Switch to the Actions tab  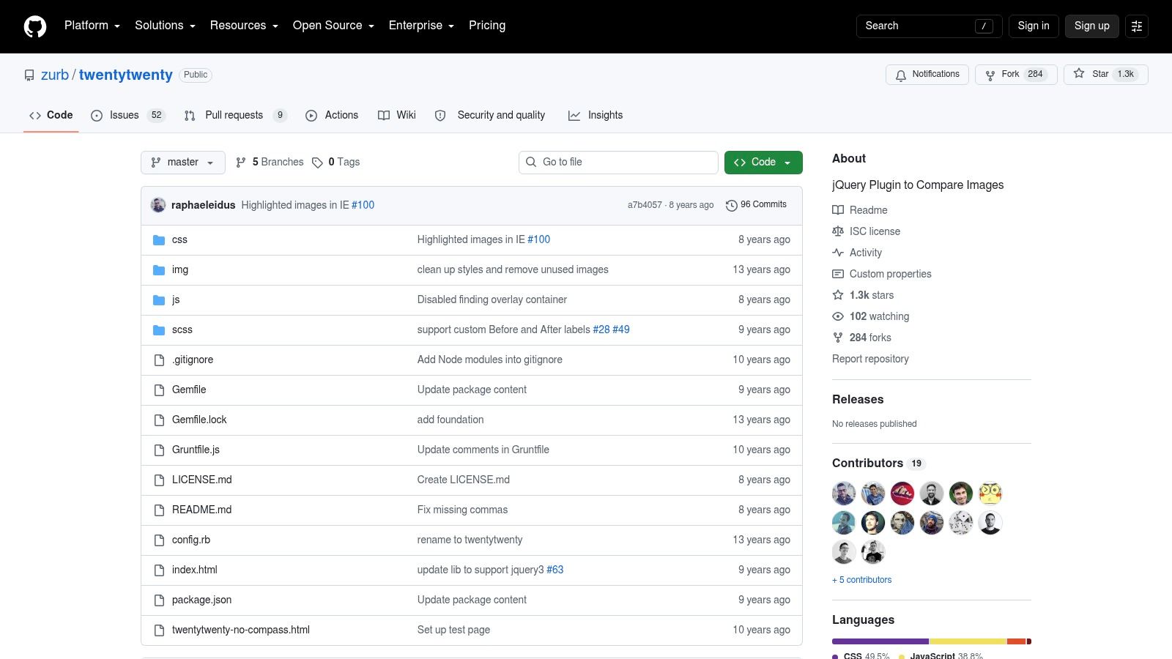(332, 116)
